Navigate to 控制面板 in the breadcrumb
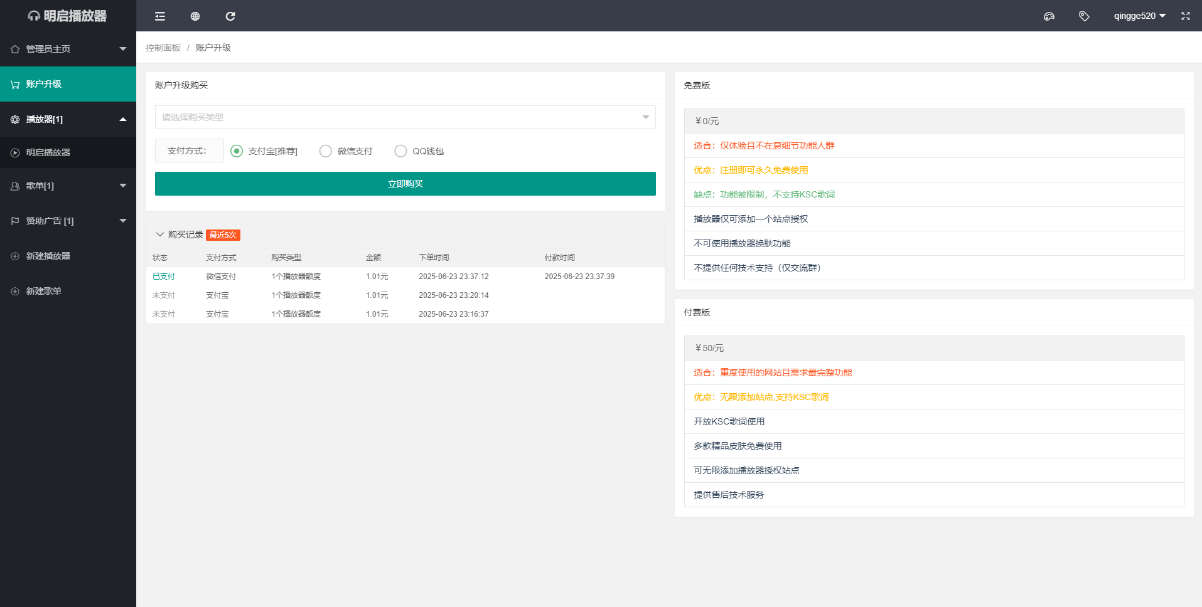 163,47
